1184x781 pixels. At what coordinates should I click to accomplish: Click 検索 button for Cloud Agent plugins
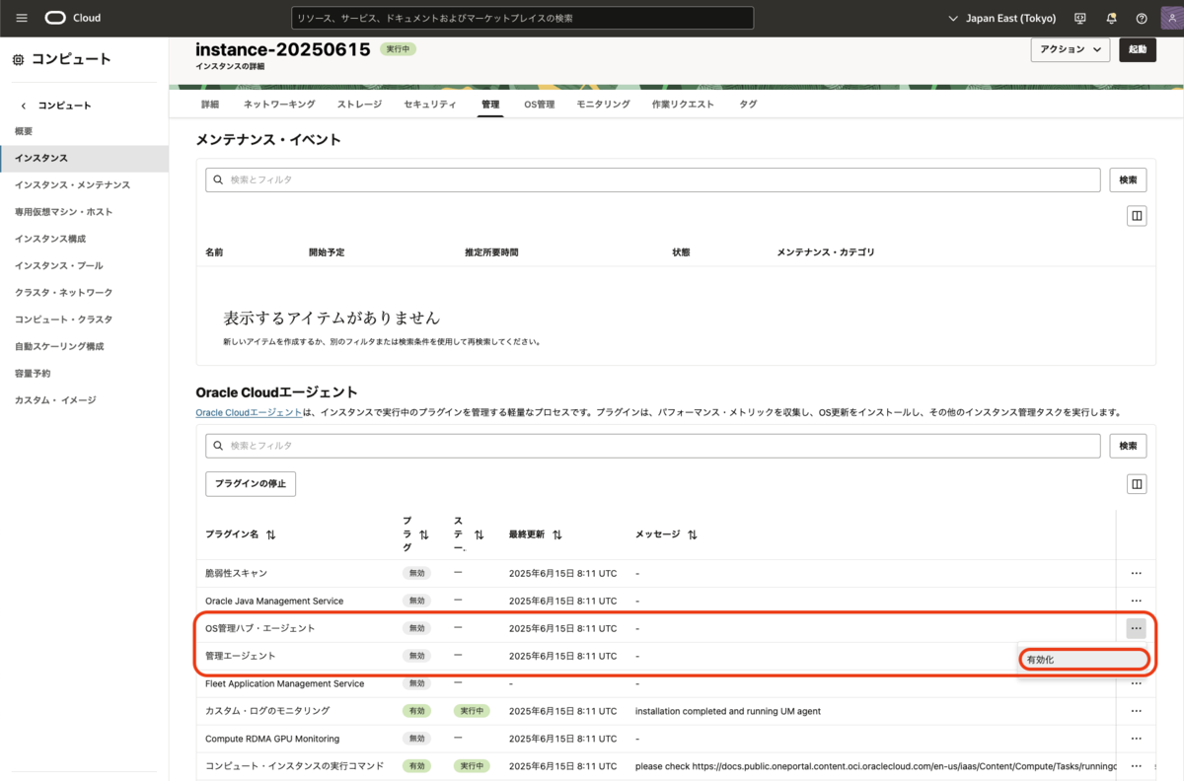pyautogui.click(x=1128, y=446)
